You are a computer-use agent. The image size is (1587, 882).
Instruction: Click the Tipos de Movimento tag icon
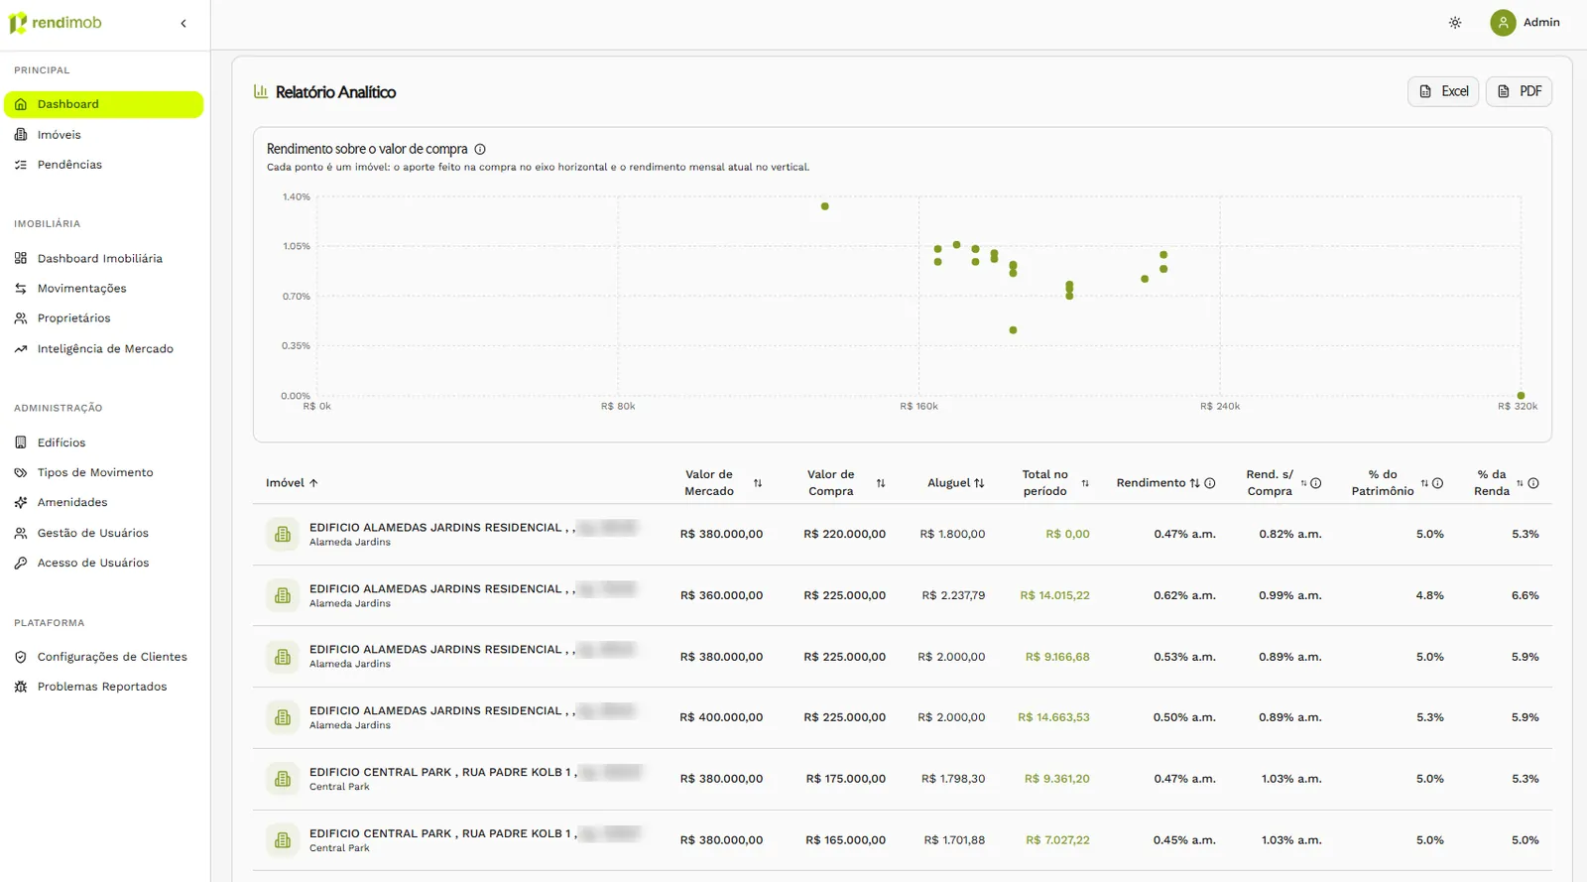21,473
